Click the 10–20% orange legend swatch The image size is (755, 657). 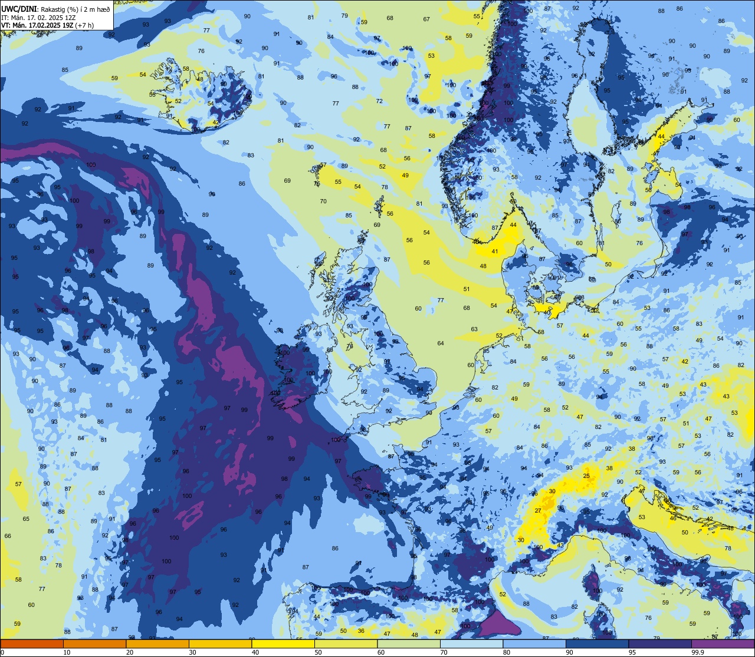[x=94, y=643]
